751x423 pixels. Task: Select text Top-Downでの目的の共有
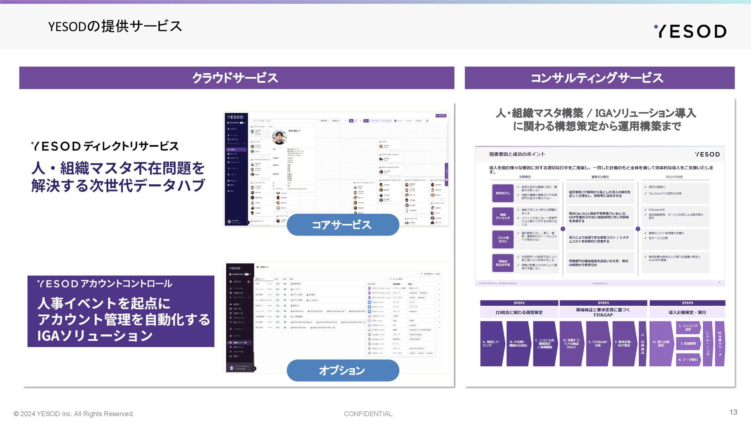[665, 194]
